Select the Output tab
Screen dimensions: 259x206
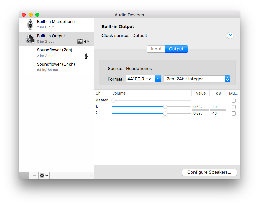(x=176, y=49)
